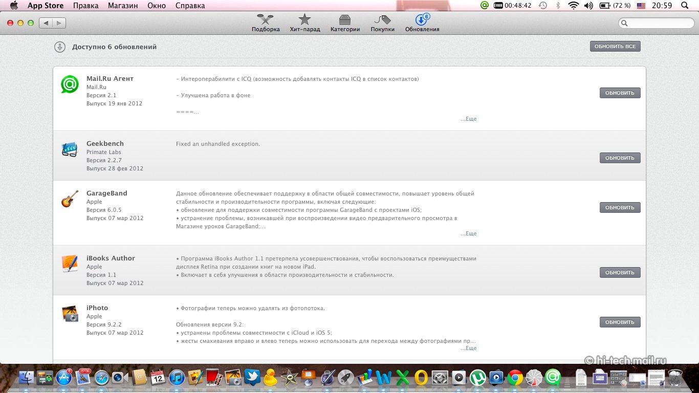The image size is (699, 393).
Task: Expand GarageBand description with Еще
Action: 468,233
